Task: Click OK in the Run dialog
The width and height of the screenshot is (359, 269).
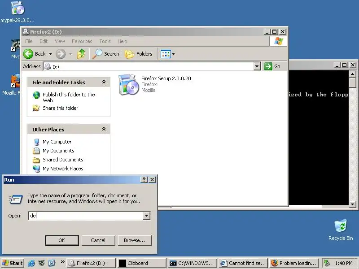Action: (x=62, y=240)
